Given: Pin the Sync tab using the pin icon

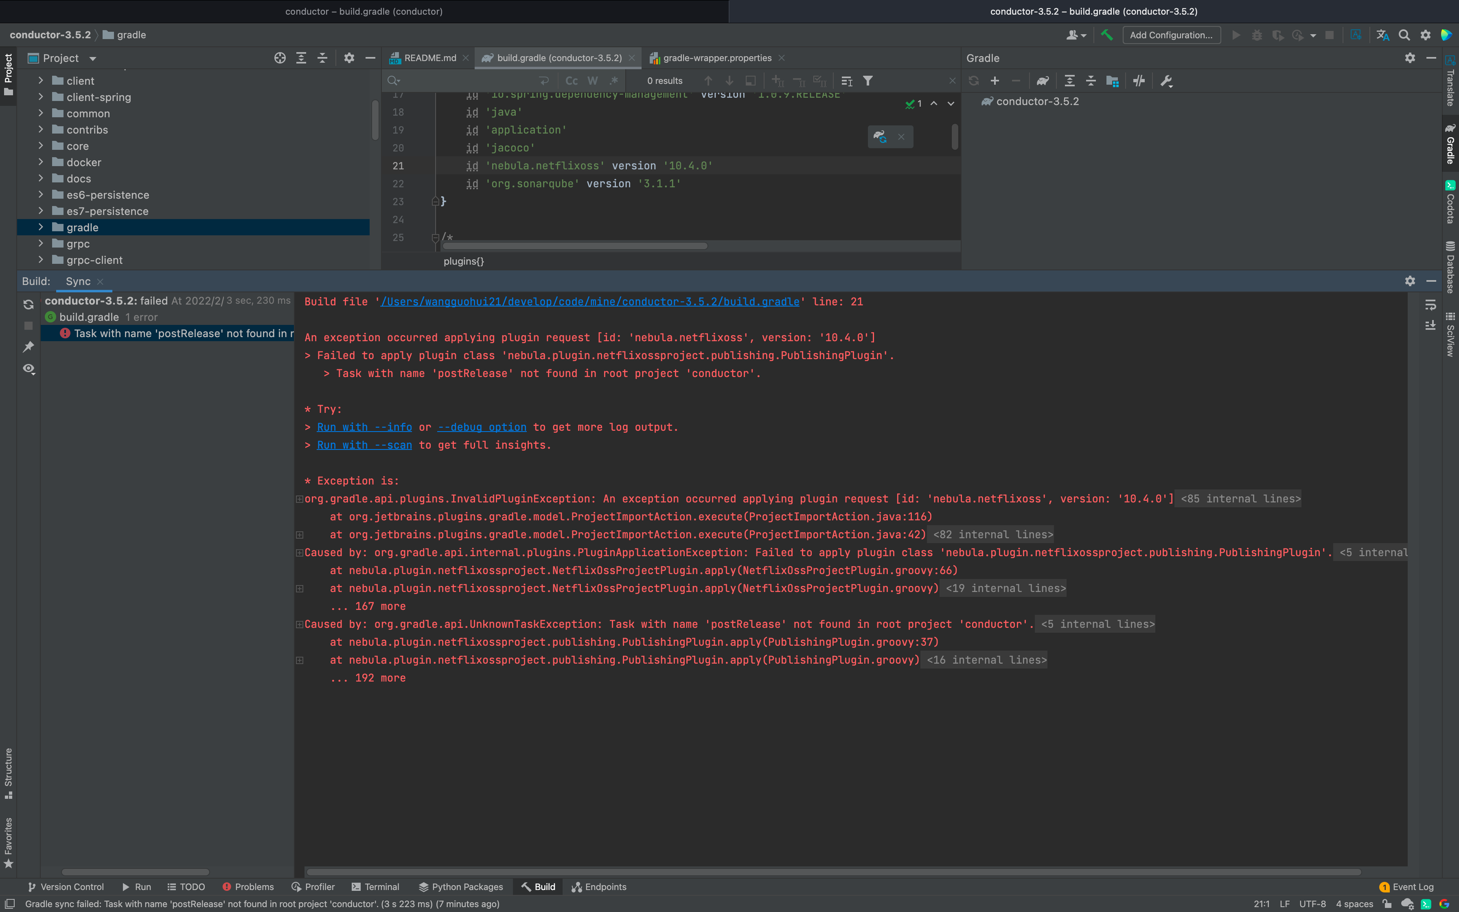Looking at the screenshot, I should (x=28, y=347).
